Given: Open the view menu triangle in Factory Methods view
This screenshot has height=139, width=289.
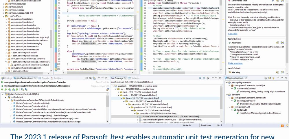Looking at the screenshot, I should (x=278, y=78).
